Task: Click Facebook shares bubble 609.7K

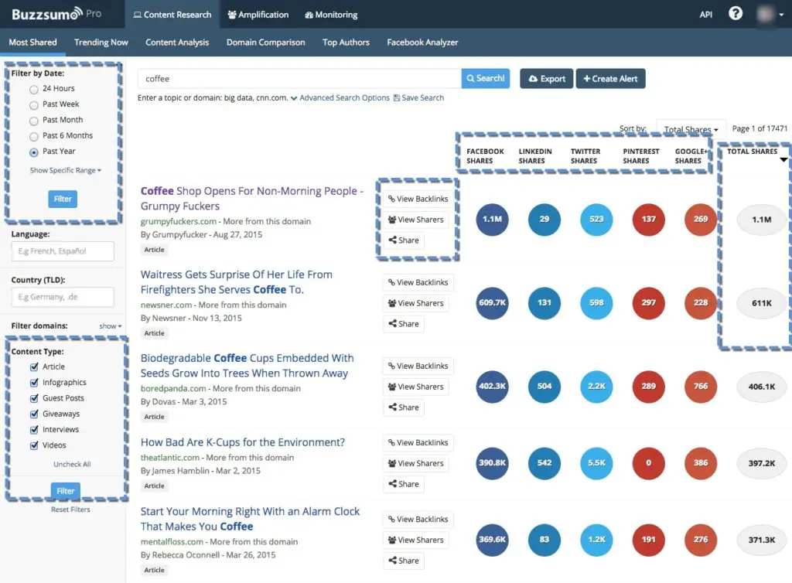Action: 492,303
